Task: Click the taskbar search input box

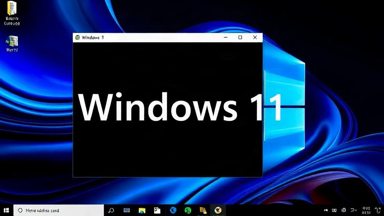Action: click(x=59, y=210)
